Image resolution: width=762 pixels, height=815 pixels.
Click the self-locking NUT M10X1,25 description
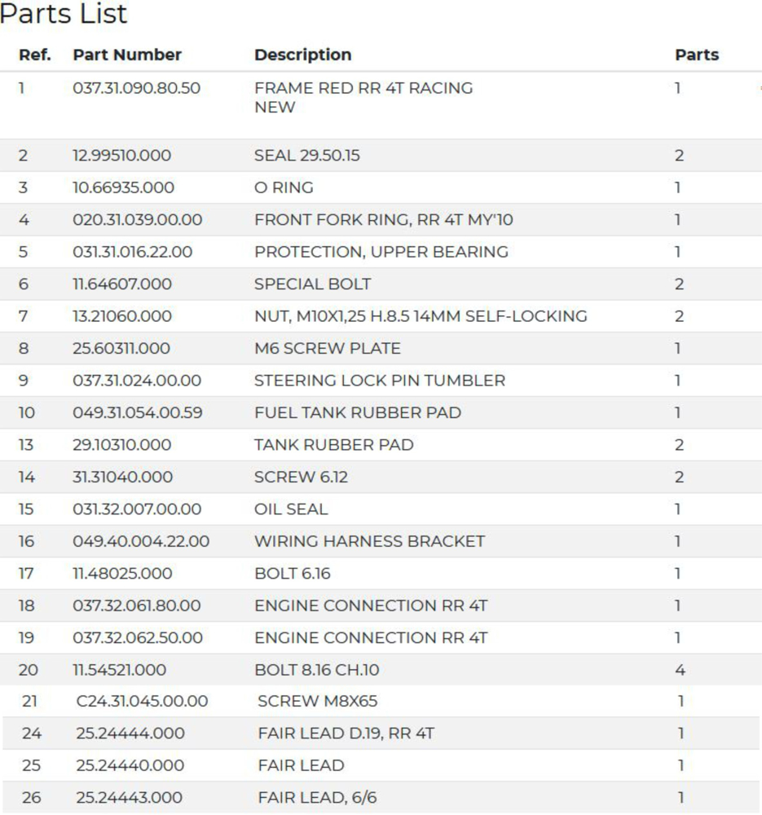420,316
